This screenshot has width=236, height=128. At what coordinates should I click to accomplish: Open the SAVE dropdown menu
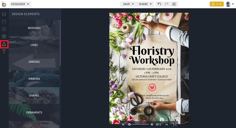[128, 4]
